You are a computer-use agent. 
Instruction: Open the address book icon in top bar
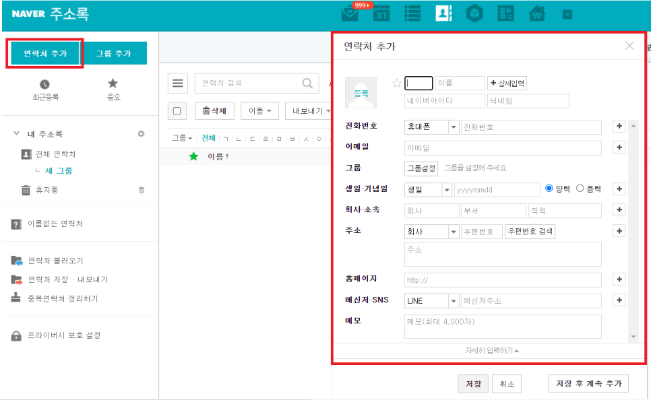click(443, 13)
